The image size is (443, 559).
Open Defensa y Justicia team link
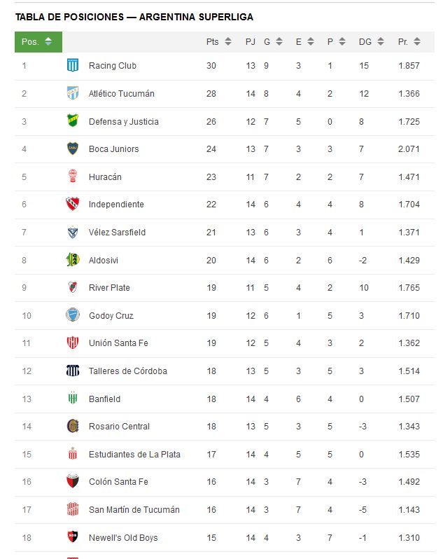click(x=124, y=122)
